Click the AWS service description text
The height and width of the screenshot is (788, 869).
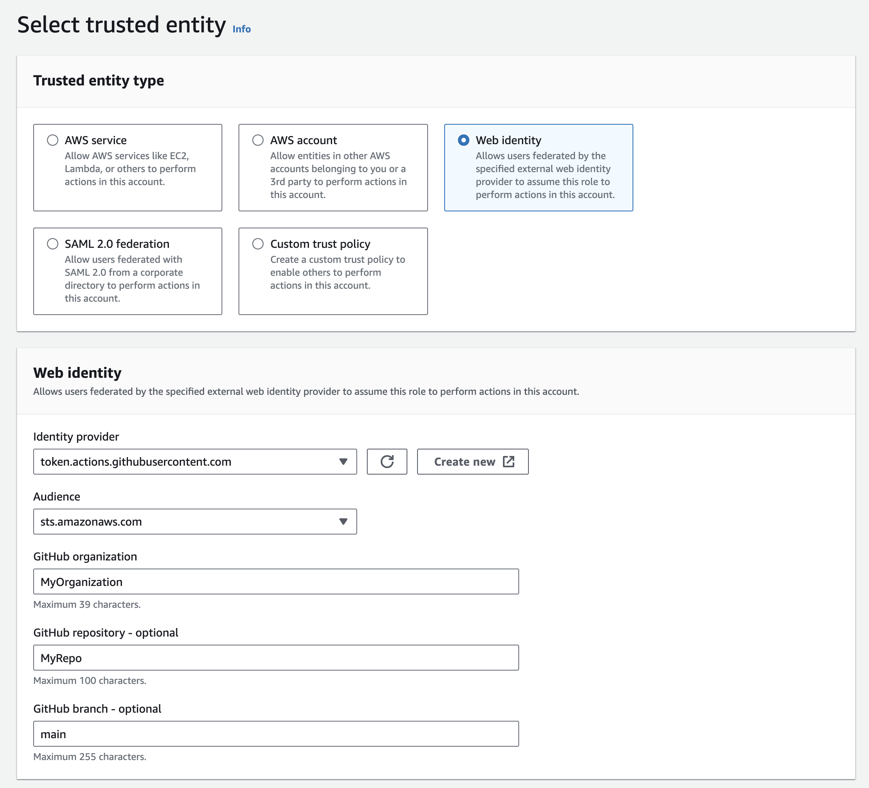click(130, 168)
